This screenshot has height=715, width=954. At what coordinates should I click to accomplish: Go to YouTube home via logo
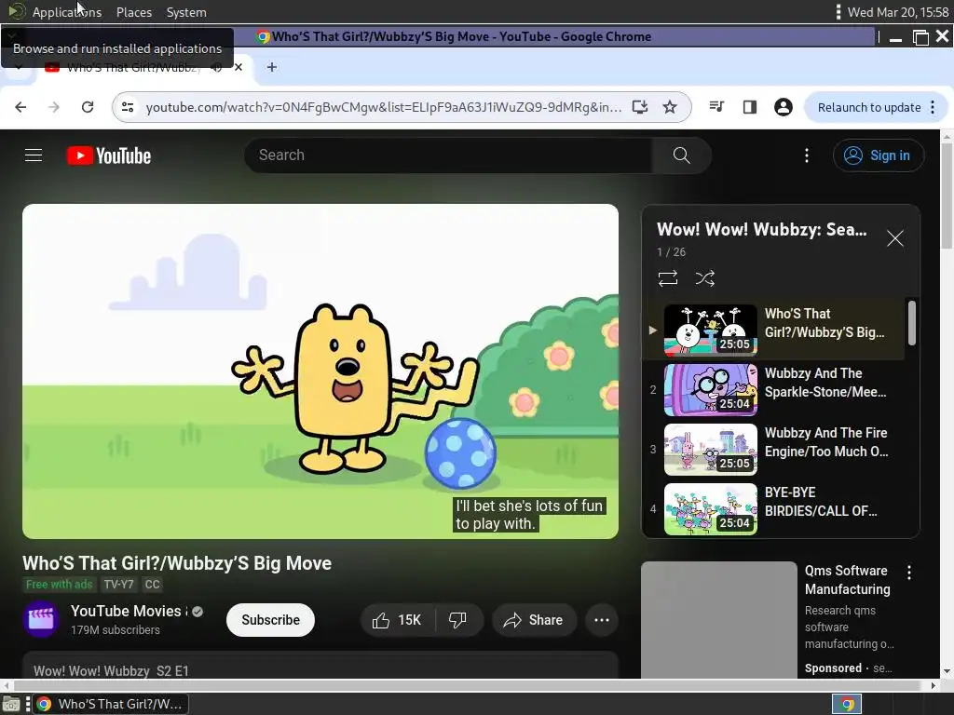[109, 155]
